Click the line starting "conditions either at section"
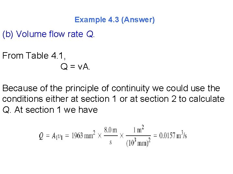This screenshot has width=233, height=174. click(113, 99)
